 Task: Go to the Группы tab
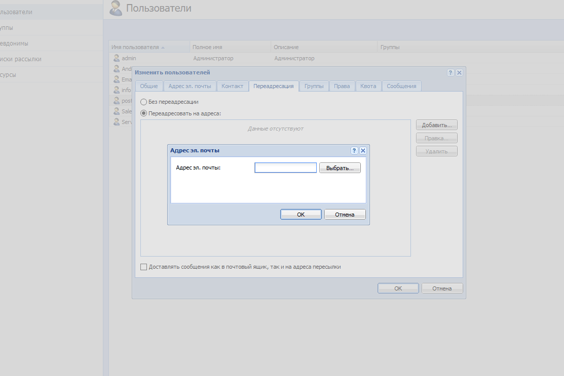tap(314, 86)
